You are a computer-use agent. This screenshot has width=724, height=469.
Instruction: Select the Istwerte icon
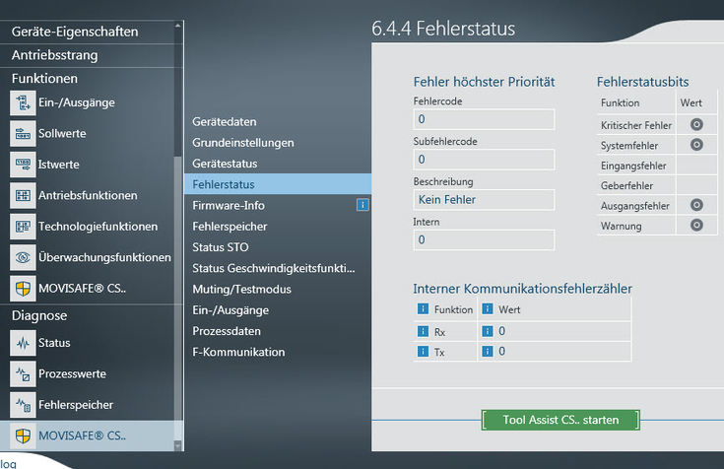24,164
